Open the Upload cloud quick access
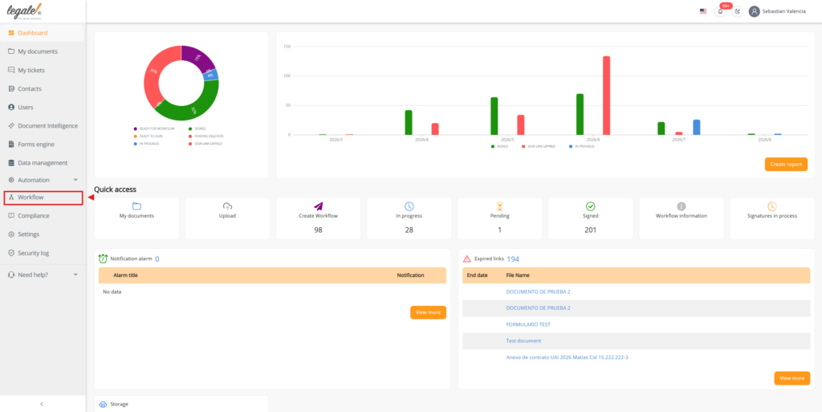This screenshot has height=412, width=822. point(227,206)
